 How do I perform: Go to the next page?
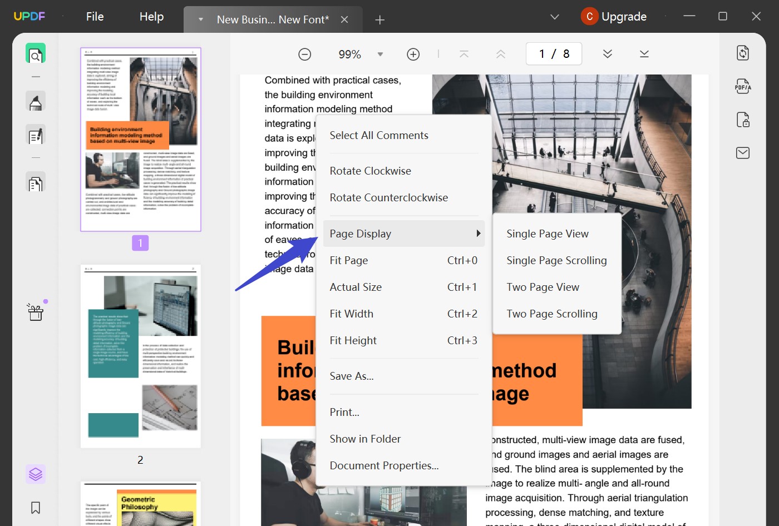(x=608, y=54)
